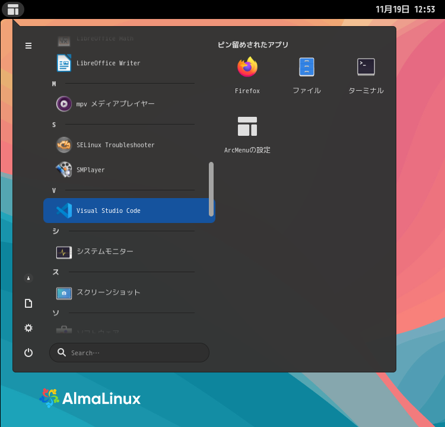Launch LibreOffice Writer from the app list
Screen dimensions: 445x427
tap(129, 63)
